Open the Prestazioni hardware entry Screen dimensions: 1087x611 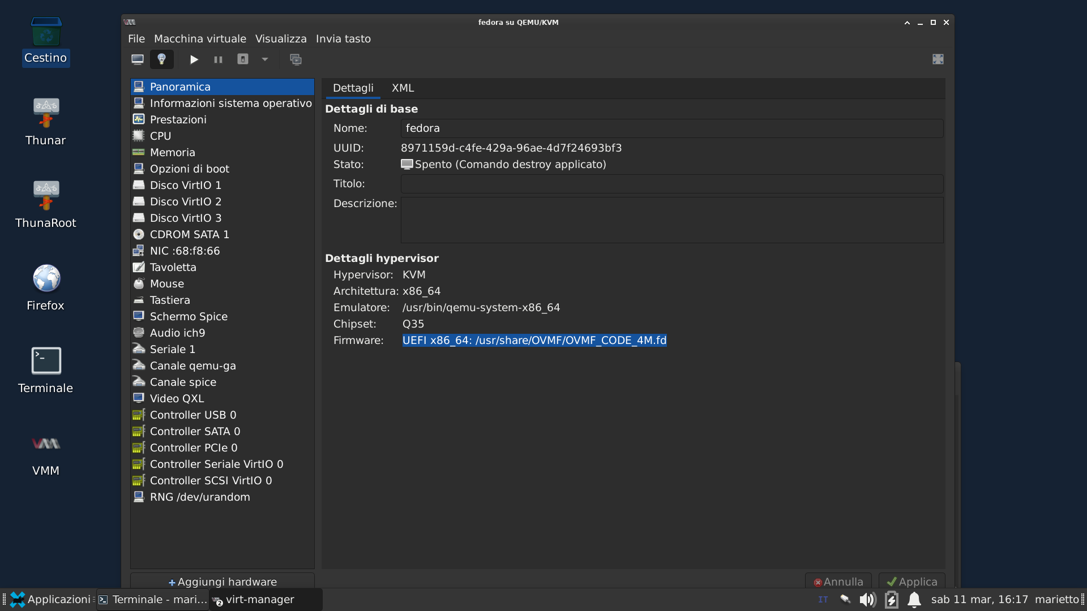click(222, 119)
